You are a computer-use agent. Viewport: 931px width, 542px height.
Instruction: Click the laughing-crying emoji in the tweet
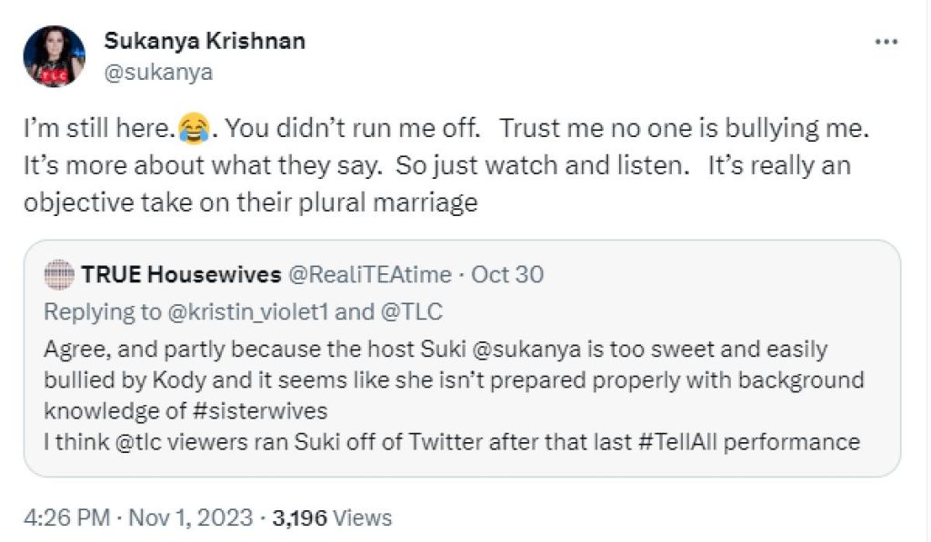coord(190,128)
